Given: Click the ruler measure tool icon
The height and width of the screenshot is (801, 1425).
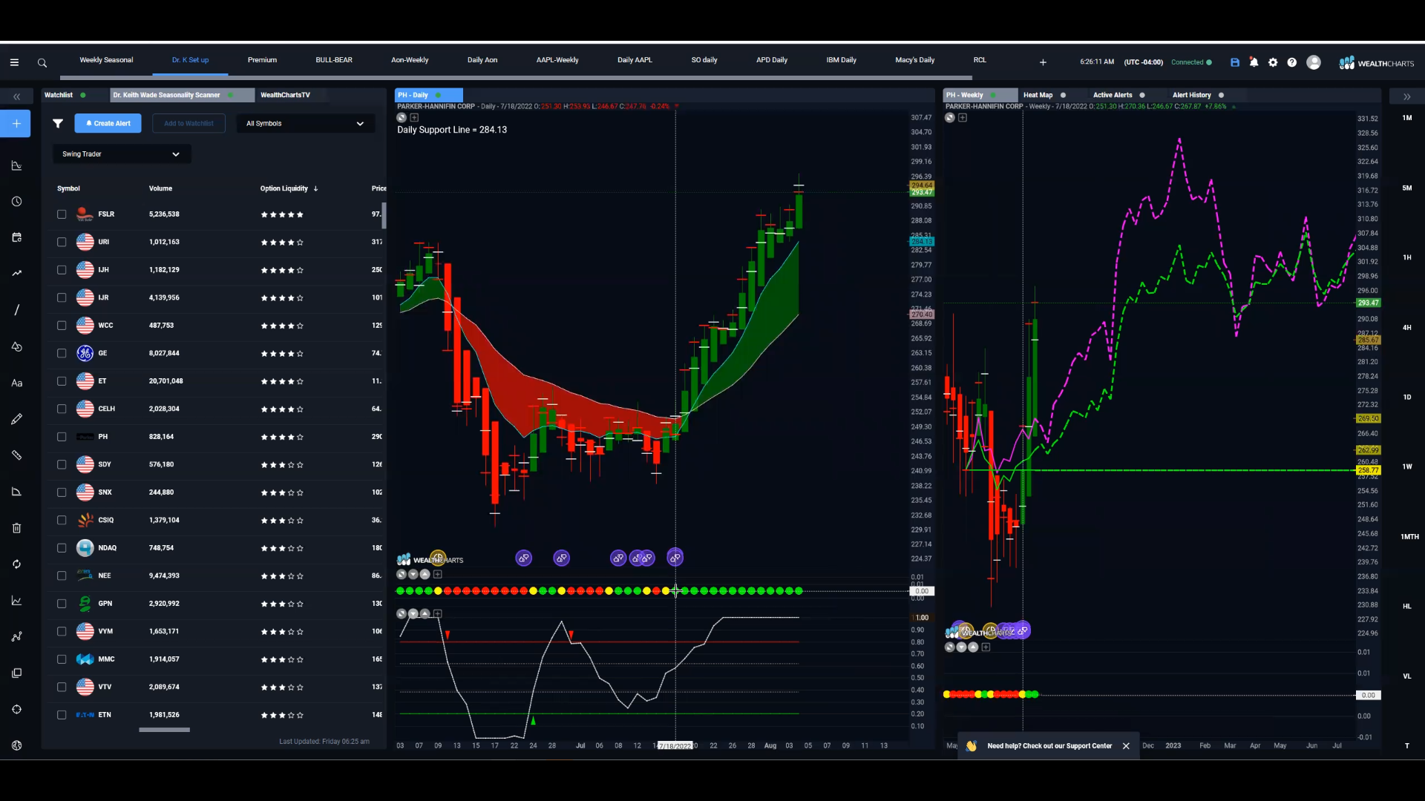Looking at the screenshot, I should coord(16,455).
